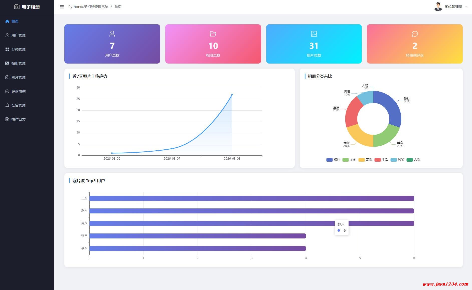Click the bell icon beside 公告管理
The height and width of the screenshot is (290, 472).
coord(7,105)
